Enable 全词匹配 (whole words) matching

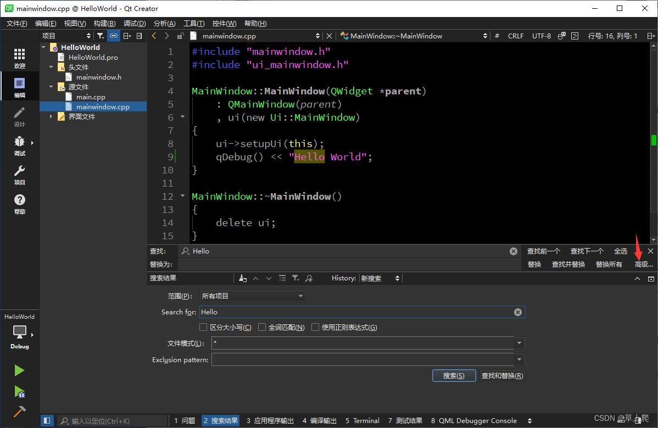(262, 327)
